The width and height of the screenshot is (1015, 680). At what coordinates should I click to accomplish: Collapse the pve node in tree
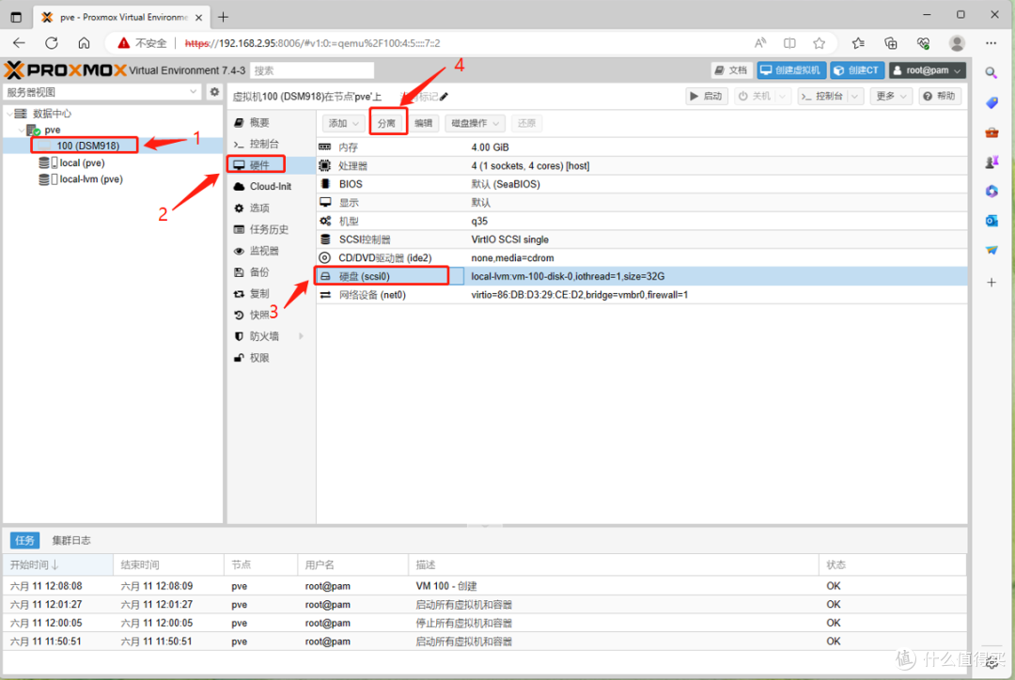point(22,130)
